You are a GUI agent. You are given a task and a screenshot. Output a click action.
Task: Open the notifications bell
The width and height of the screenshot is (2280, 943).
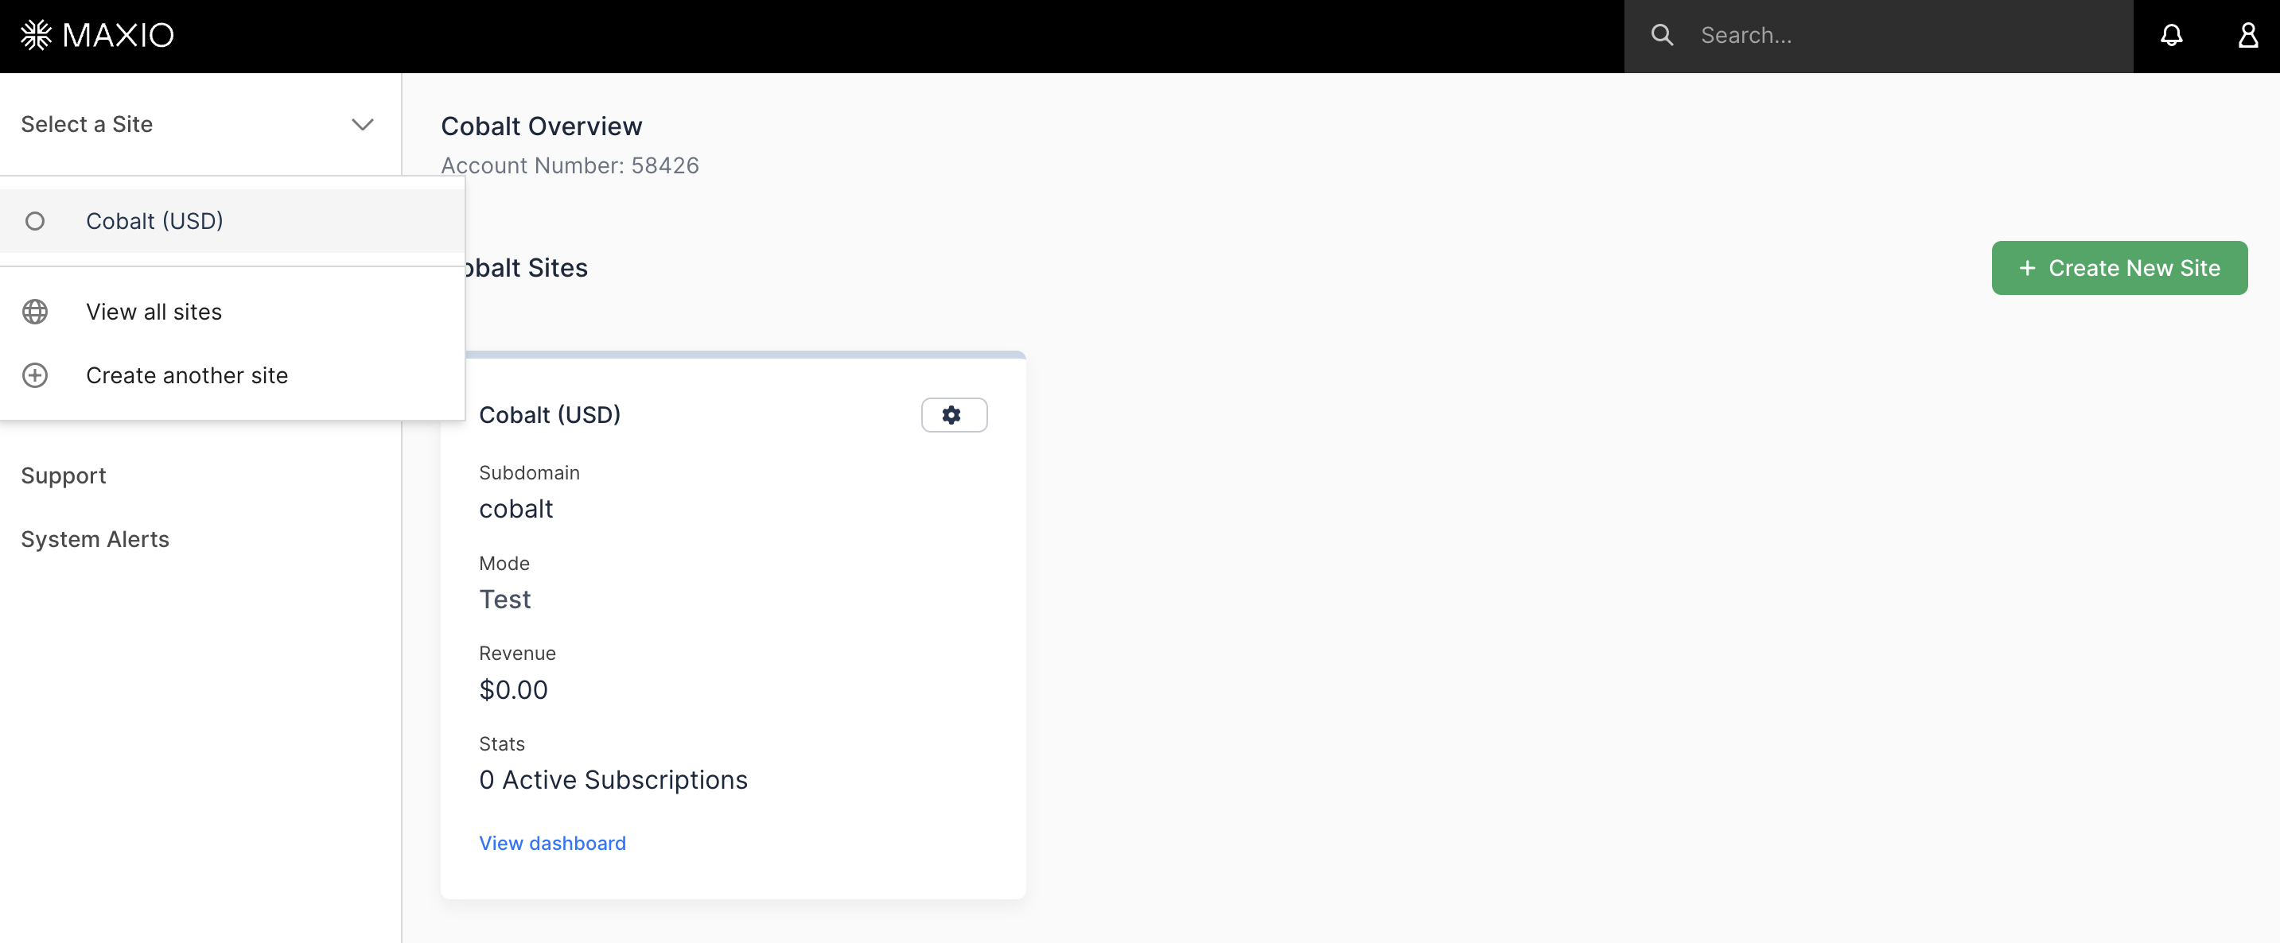[x=2172, y=36]
